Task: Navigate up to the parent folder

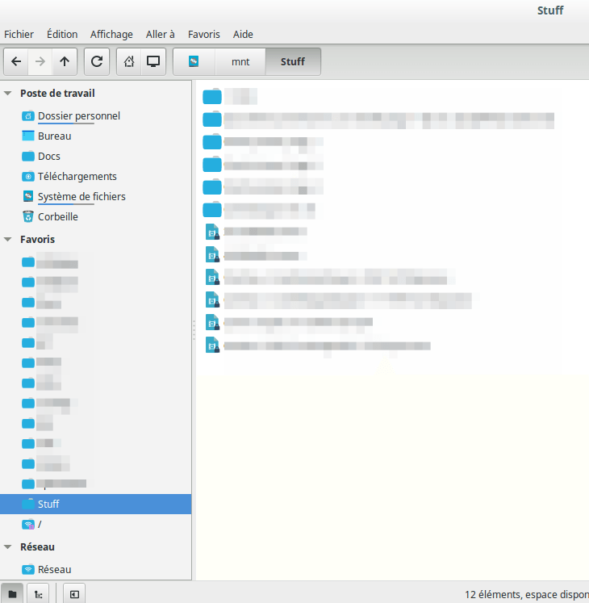Action: (65, 61)
